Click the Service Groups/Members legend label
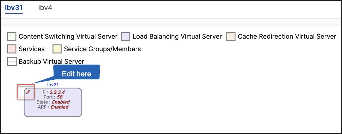 pyautogui.click(x=102, y=49)
